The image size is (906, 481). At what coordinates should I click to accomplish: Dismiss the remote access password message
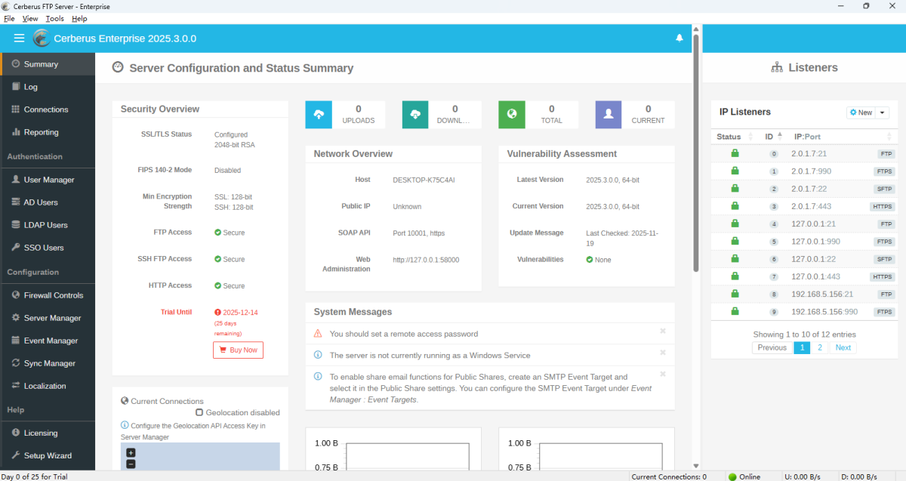point(662,331)
